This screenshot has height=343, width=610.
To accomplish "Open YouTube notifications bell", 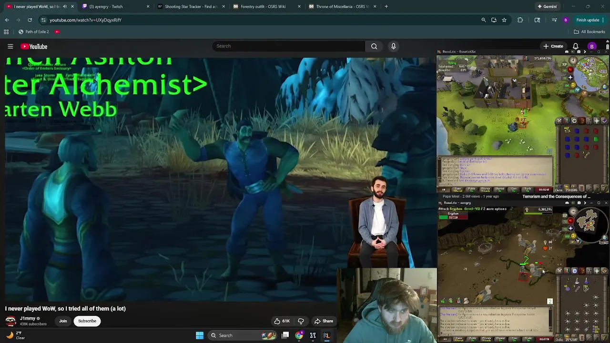I will (575, 46).
